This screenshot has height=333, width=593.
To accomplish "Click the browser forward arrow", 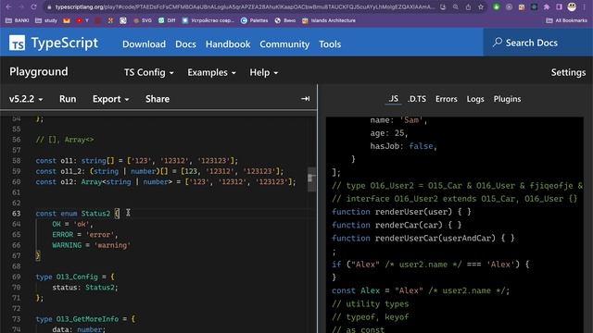I will [x=20, y=6].
